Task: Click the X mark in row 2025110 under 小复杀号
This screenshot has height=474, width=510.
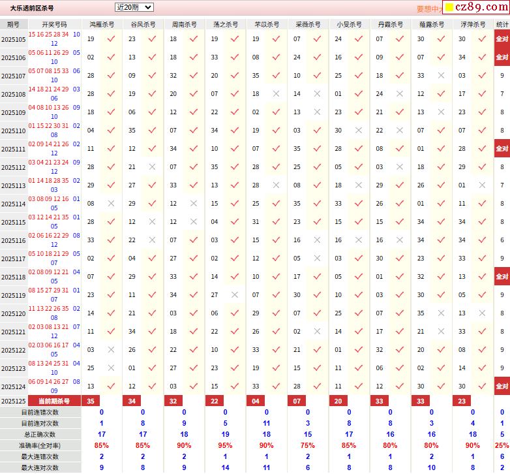Action: point(358,131)
